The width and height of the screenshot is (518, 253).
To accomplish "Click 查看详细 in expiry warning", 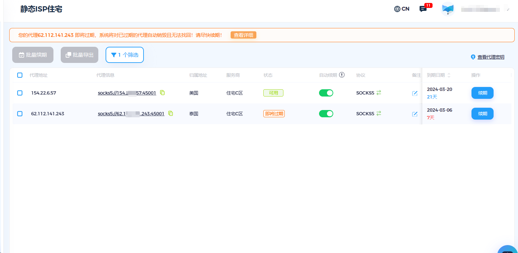I will coord(243,35).
